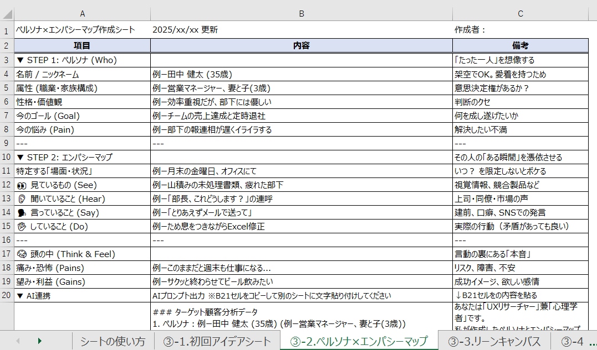Click the 特定する「場面・状況」 cell
Screen dimensions: 597x350
tap(82, 171)
